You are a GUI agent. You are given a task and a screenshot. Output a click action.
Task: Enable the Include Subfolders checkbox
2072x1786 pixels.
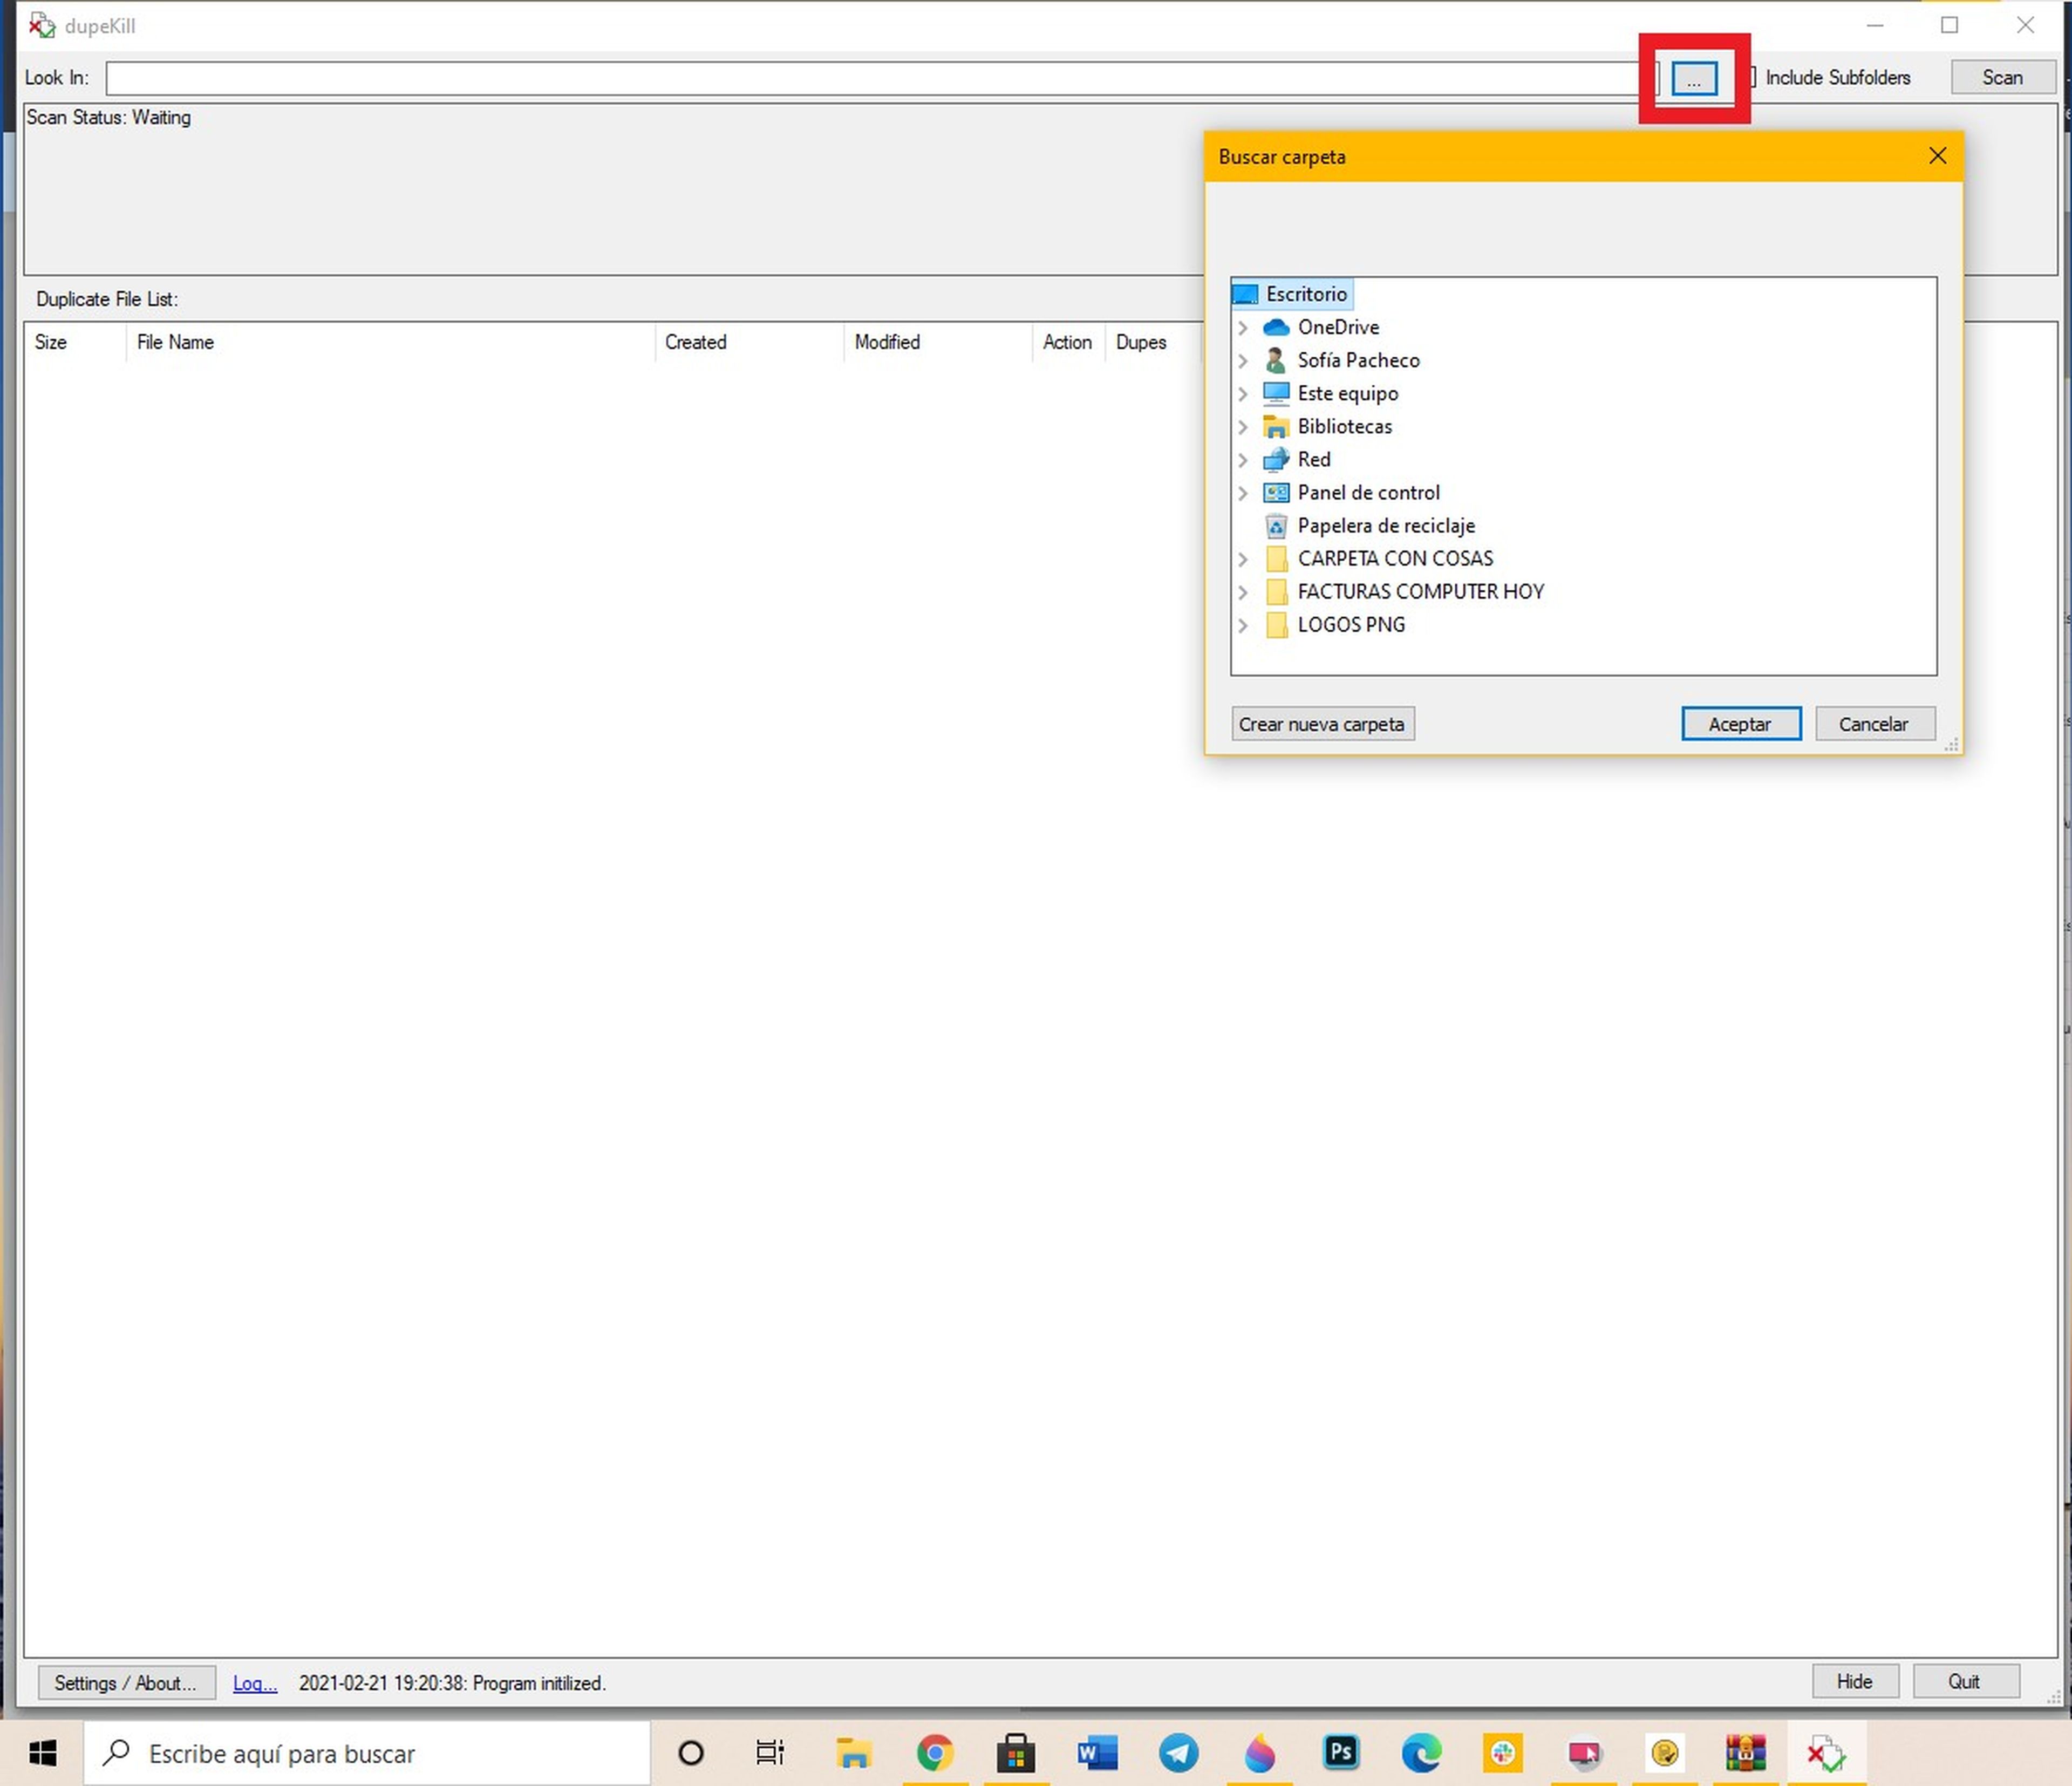[1752, 77]
